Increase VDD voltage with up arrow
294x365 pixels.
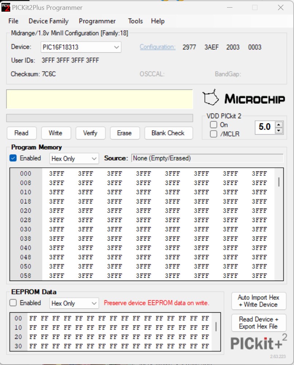tap(279, 124)
